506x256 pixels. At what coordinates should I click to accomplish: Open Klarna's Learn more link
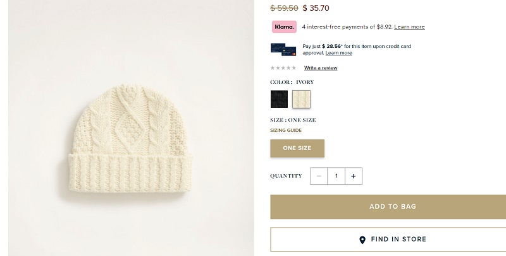pyautogui.click(x=409, y=27)
